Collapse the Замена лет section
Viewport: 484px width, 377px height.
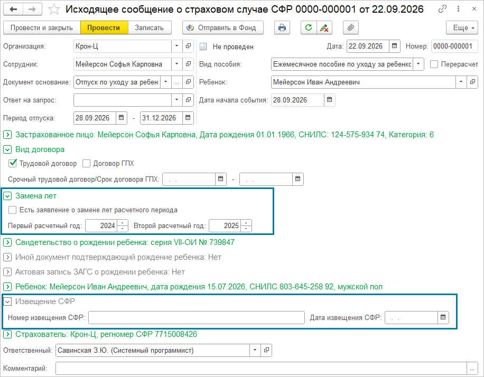pyautogui.click(x=7, y=196)
